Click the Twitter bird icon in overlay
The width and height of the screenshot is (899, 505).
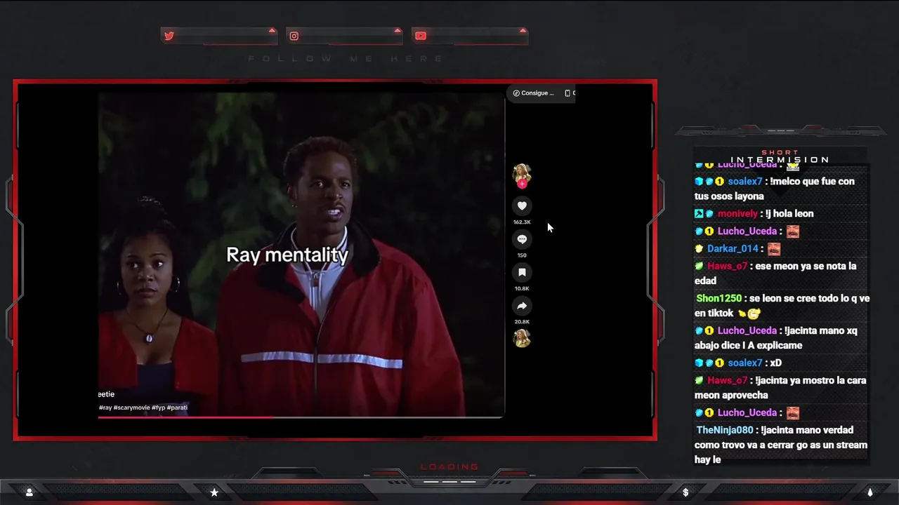coord(169,36)
